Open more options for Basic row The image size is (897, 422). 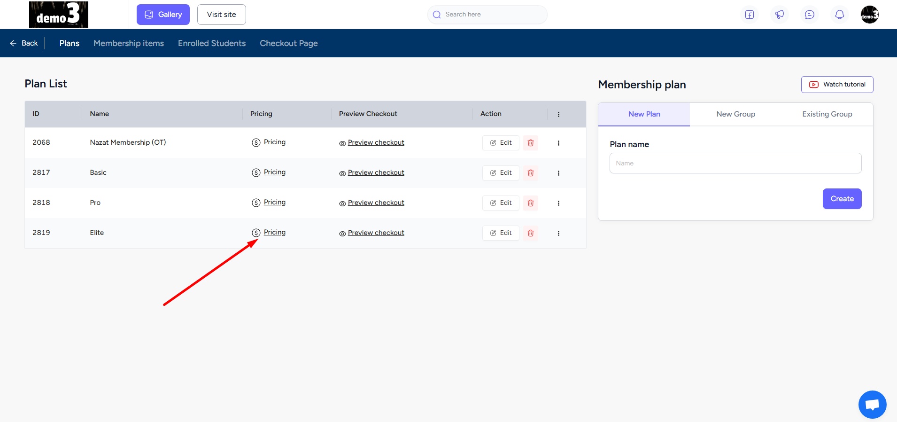click(558, 173)
